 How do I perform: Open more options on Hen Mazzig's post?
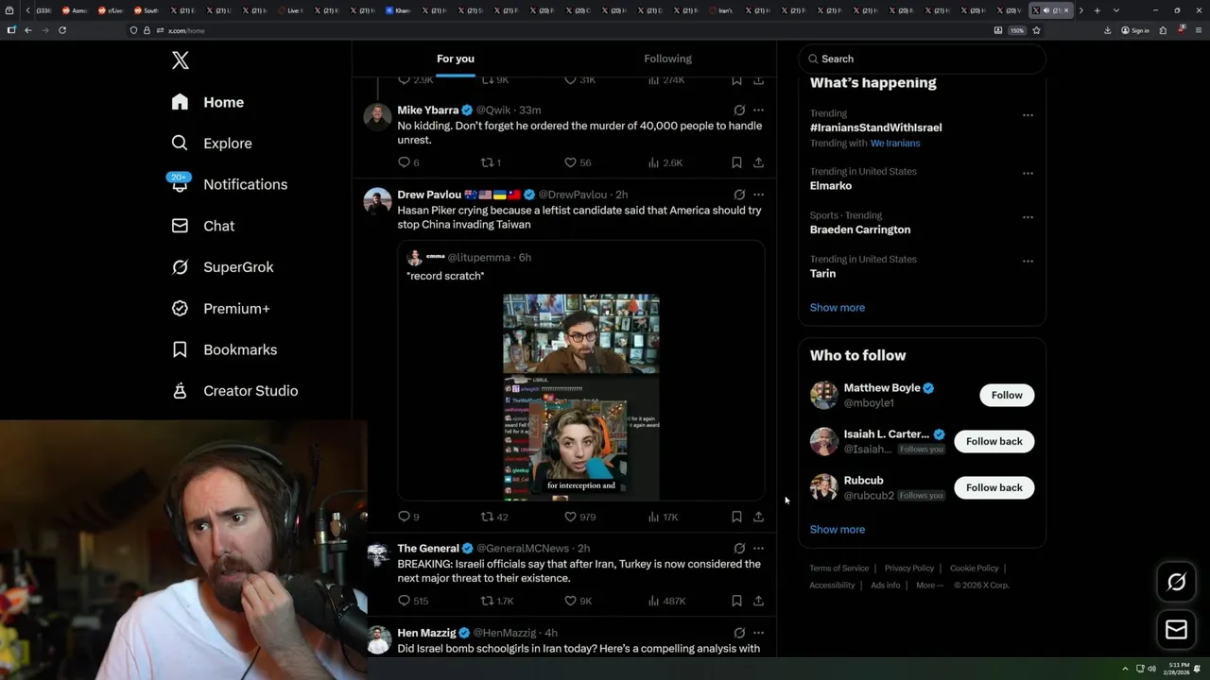tap(758, 633)
